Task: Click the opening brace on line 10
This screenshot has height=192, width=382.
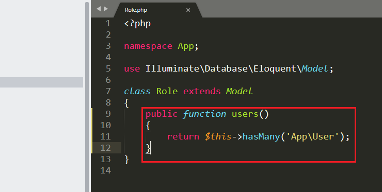Action: coord(148,126)
